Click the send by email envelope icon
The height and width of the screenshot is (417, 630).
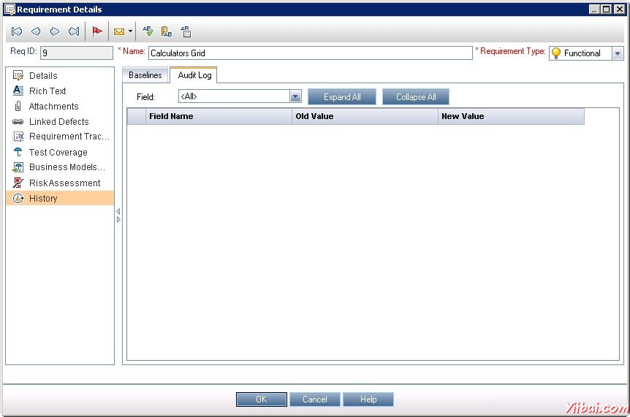pos(118,31)
